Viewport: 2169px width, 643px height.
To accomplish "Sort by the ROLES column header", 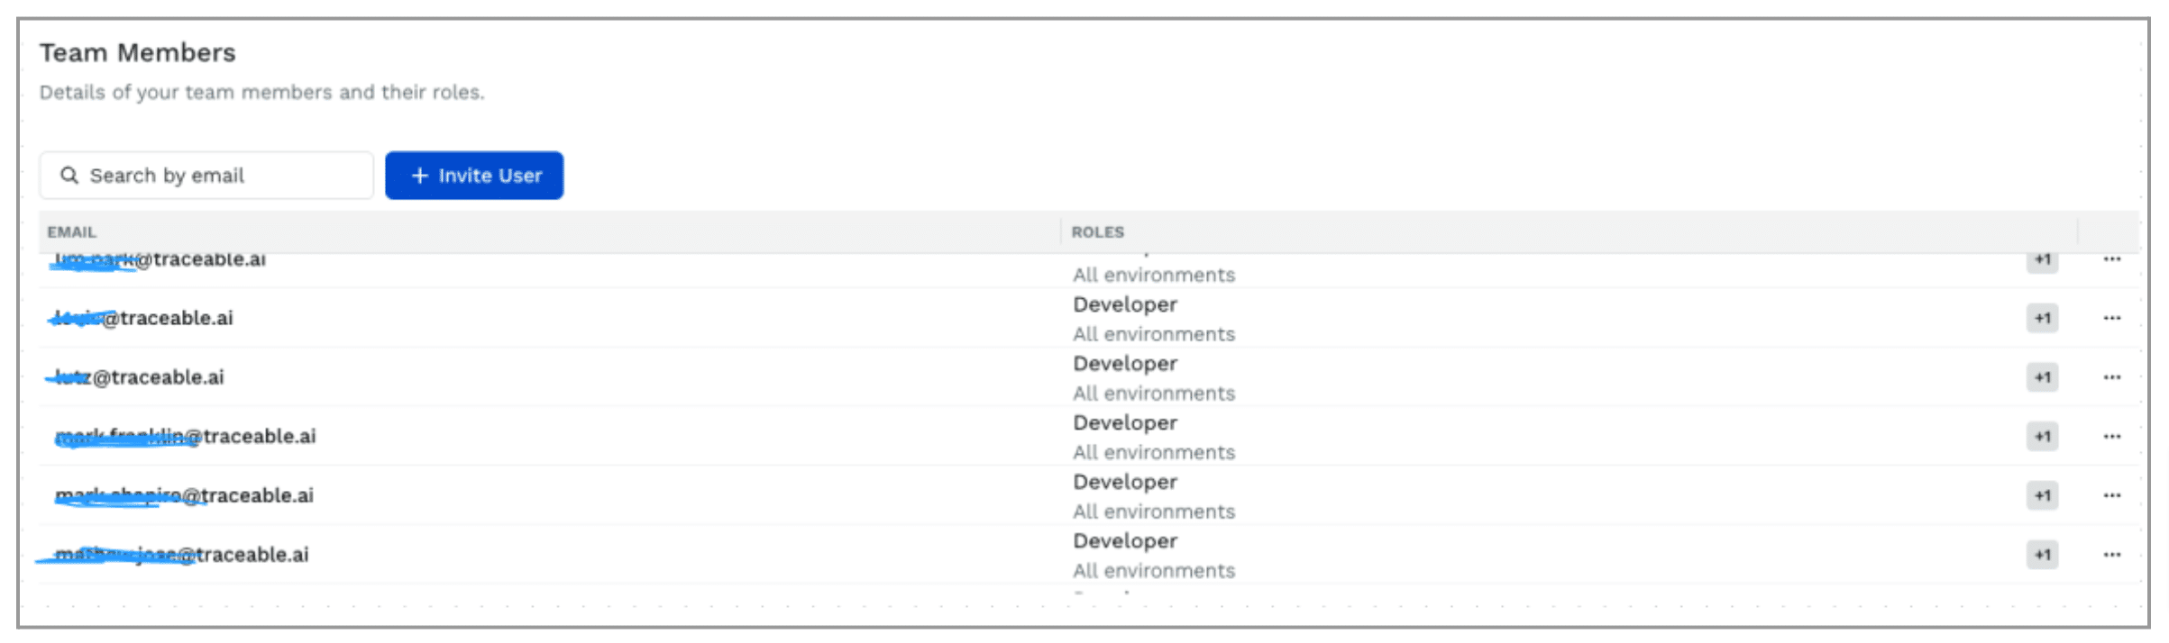I will pos(1097,232).
